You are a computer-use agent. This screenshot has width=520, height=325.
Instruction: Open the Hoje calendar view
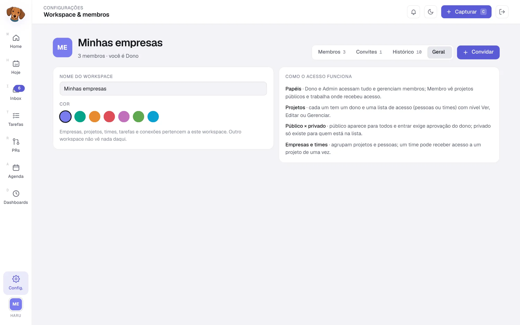pyautogui.click(x=16, y=68)
